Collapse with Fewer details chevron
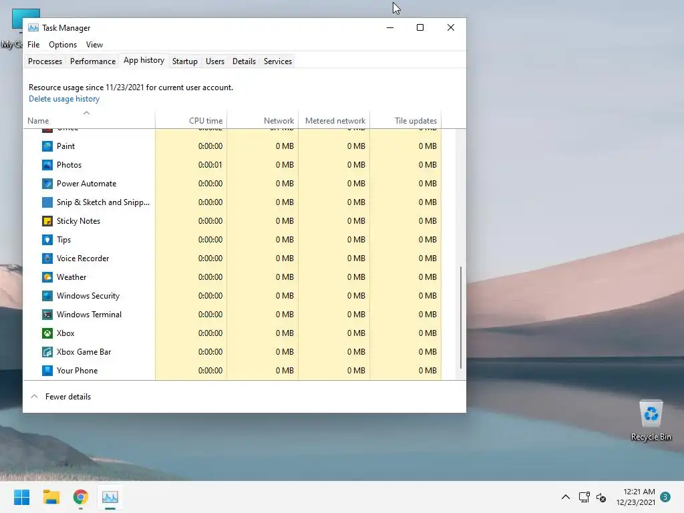This screenshot has width=684, height=513. tap(35, 397)
